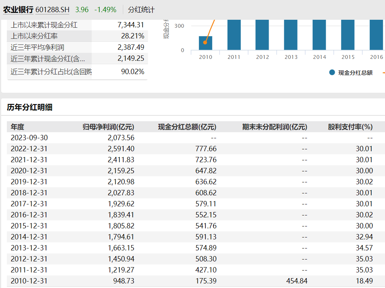
Task: Select the 2016-12-31 row date
Action: pos(29,215)
